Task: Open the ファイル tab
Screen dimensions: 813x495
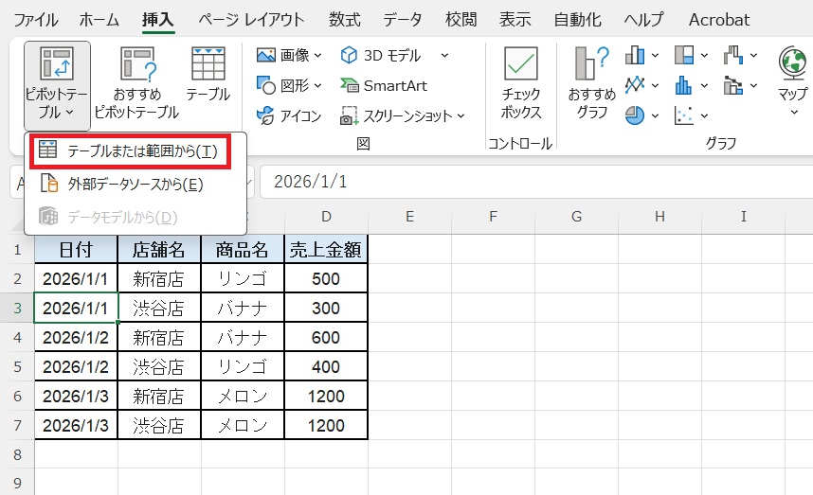Action: (x=35, y=20)
